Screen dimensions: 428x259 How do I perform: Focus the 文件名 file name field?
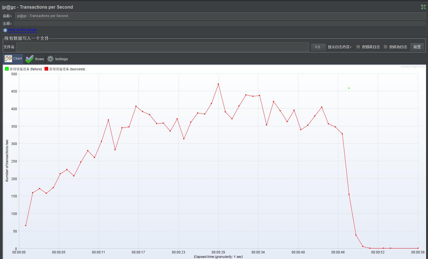[x=162, y=47]
